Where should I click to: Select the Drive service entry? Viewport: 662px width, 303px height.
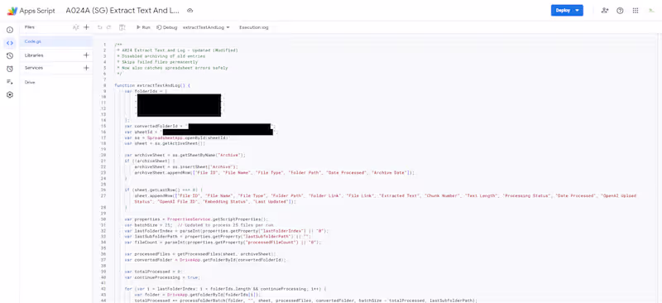pos(30,83)
